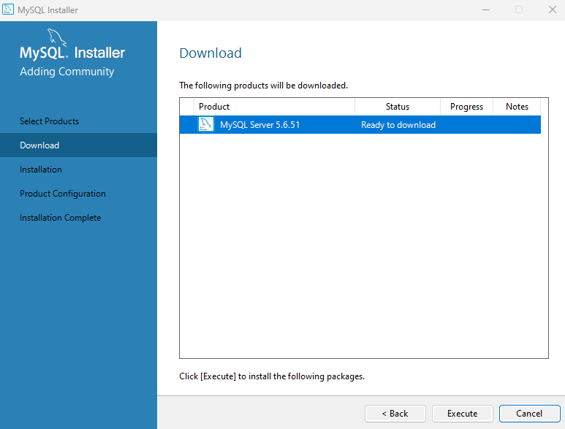Click the MySQL Server product icon in list

pyautogui.click(x=205, y=124)
